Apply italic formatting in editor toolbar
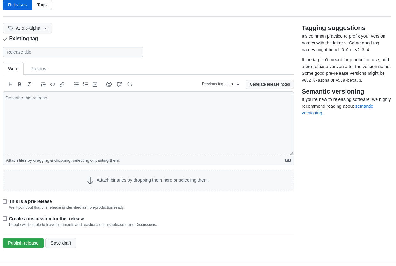 tap(29, 84)
